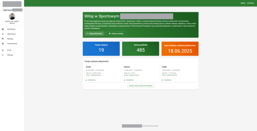
Task: Click the Wyloguj exit icon in the sidebar
Action: point(3,55)
